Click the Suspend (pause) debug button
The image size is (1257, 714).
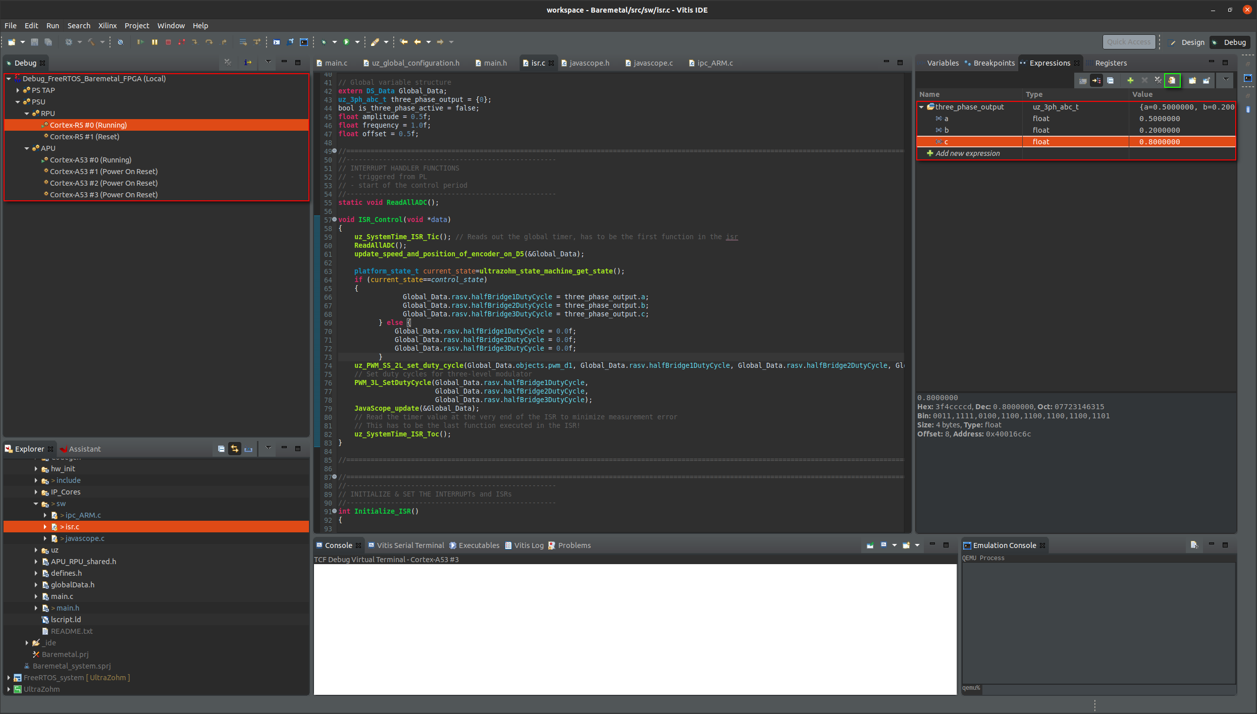(154, 42)
